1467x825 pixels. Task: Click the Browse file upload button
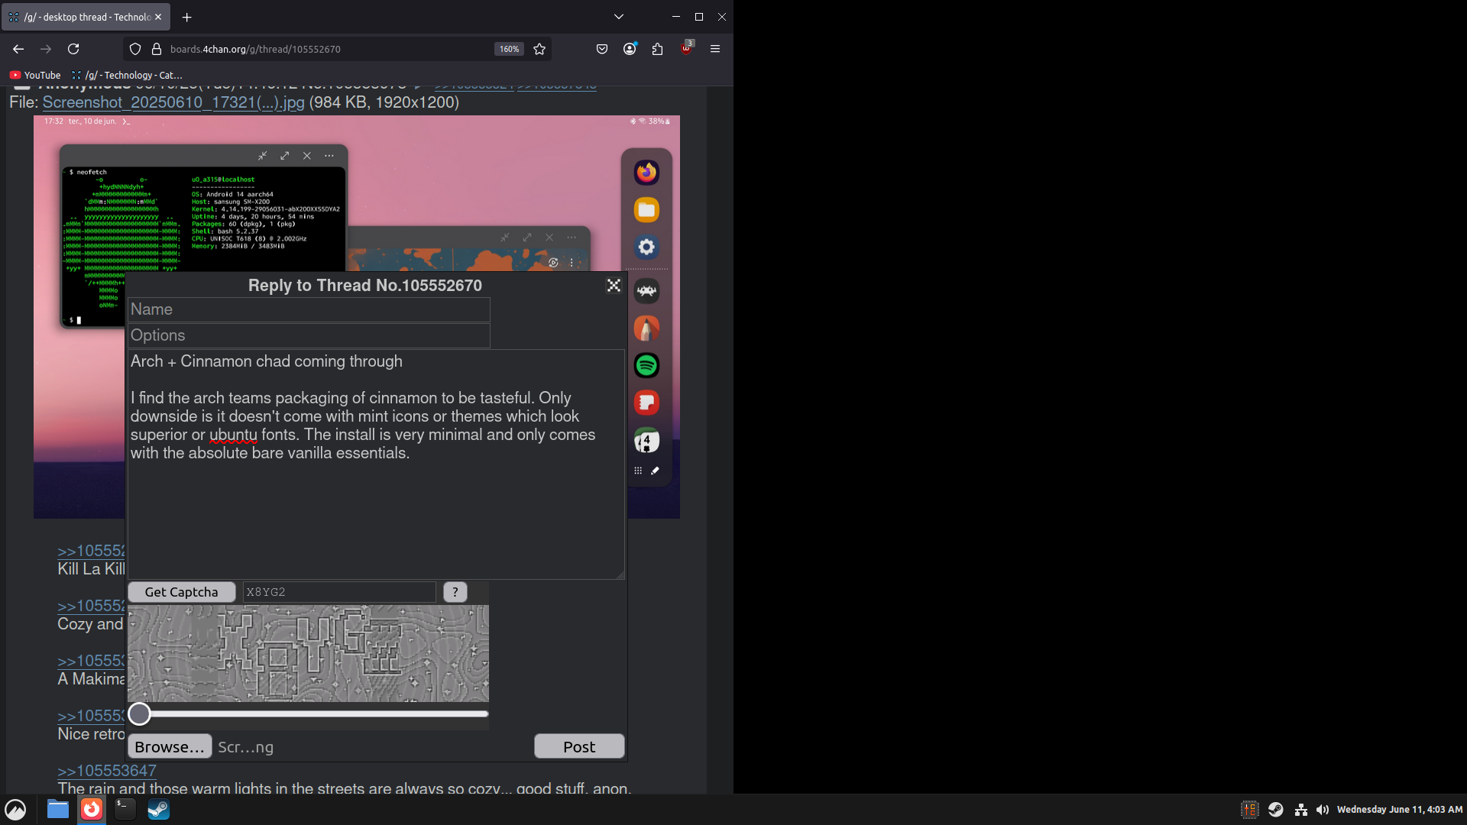point(170,747)
